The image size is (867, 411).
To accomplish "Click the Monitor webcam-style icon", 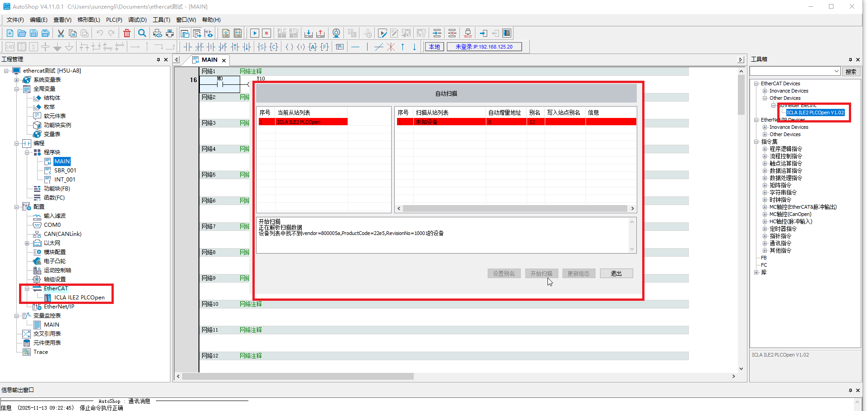I will point(336,33).
